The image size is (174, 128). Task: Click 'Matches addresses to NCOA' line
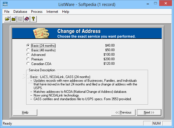click(x=80, y=92)
